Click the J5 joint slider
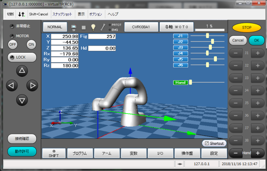 [207, 59]
